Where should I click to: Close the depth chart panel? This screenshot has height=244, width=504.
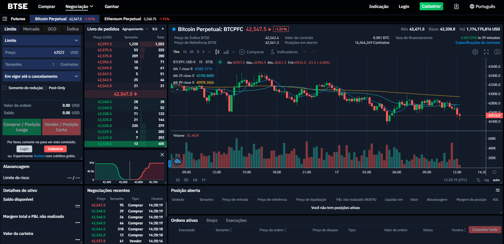pyautogui.click(x=162, y=155)
